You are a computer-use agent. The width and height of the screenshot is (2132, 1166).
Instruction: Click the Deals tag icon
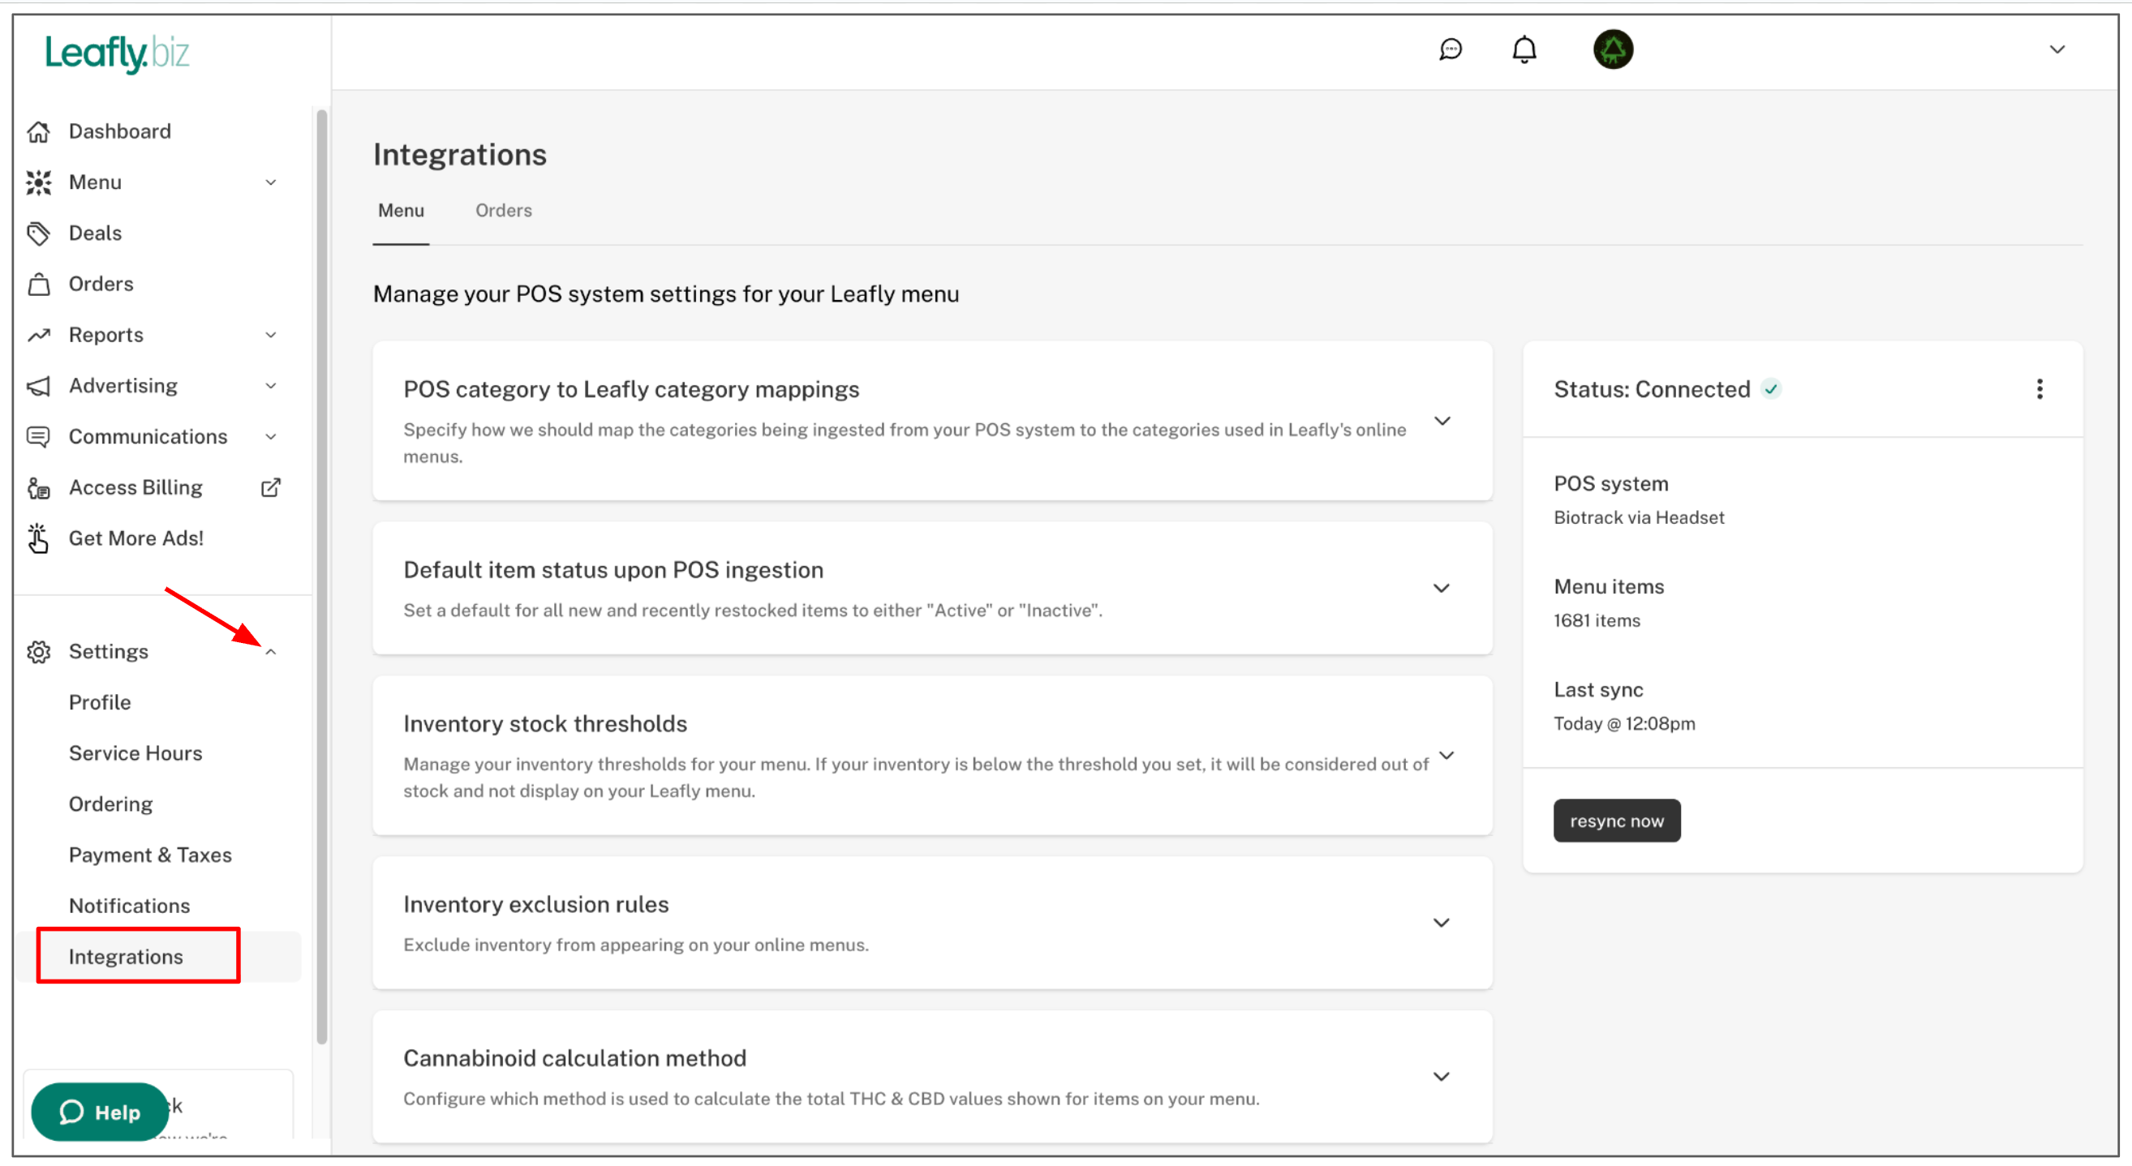click(39, 234)
